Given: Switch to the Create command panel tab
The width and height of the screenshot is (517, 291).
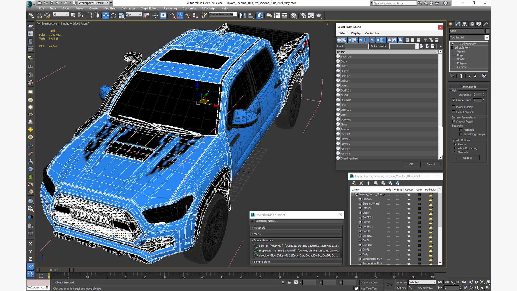Looking at the screenshot, I should (x=450, y=24).
